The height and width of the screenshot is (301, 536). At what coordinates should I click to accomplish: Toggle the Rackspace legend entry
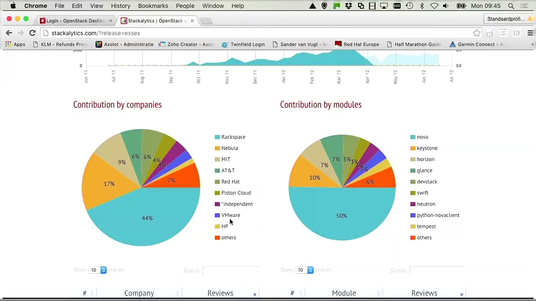(230, 137)
